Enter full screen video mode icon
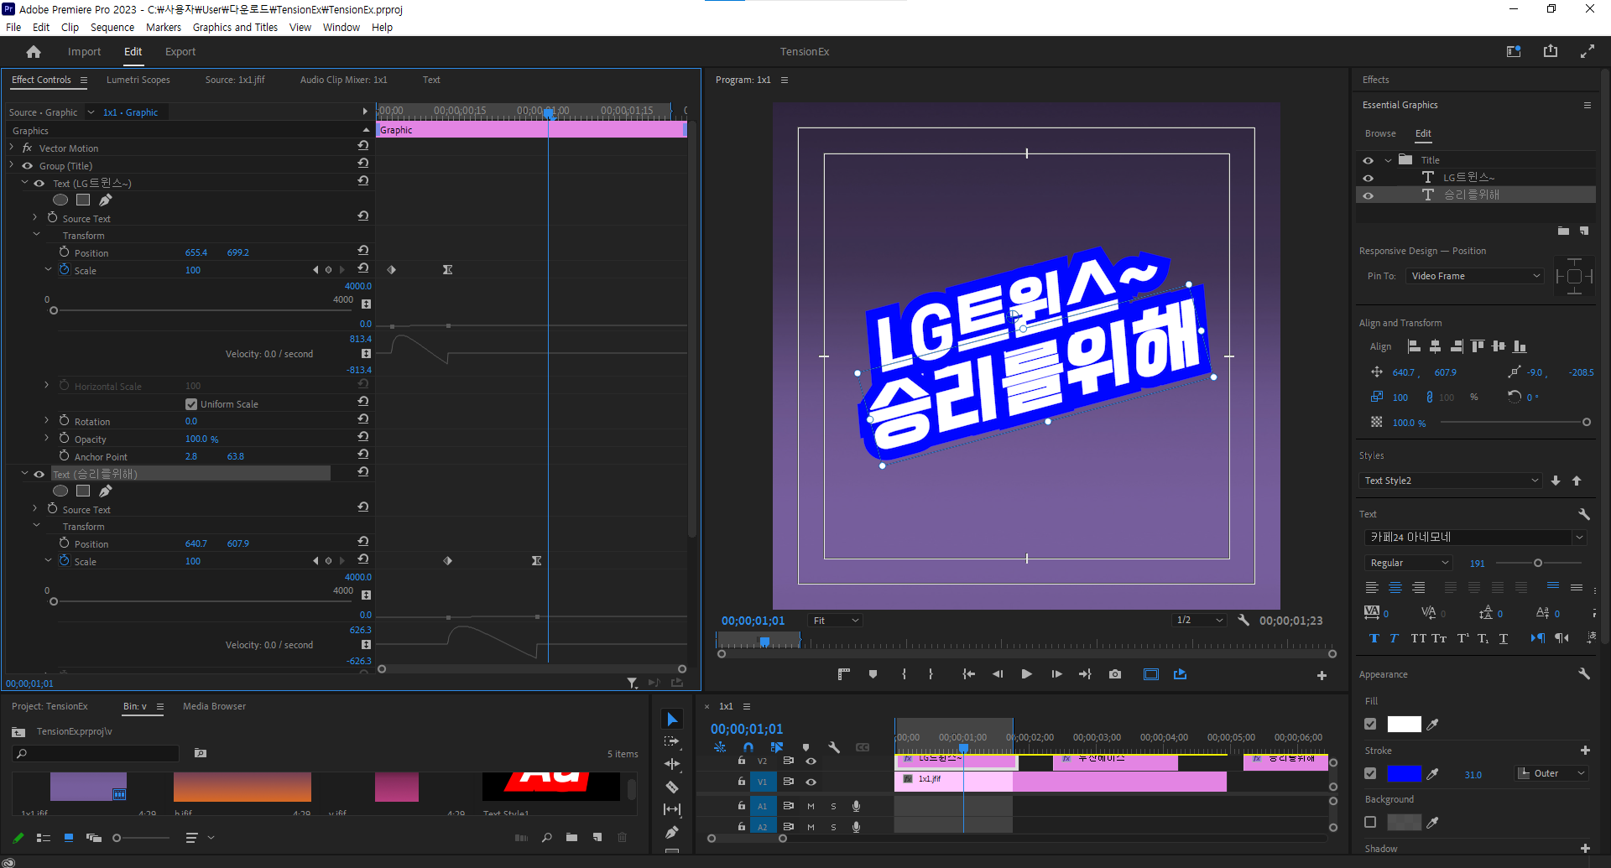The height and width of the screenshot is (868, 1611). click(1588, 51)
